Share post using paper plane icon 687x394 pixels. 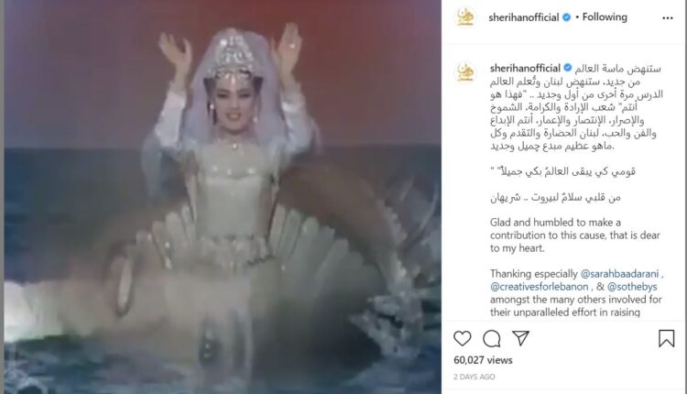[521, 338]
